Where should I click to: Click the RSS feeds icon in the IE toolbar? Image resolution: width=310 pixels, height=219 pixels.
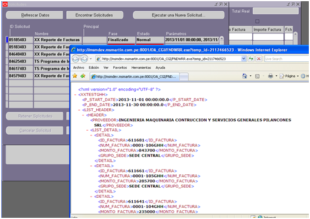click(257, 76)
